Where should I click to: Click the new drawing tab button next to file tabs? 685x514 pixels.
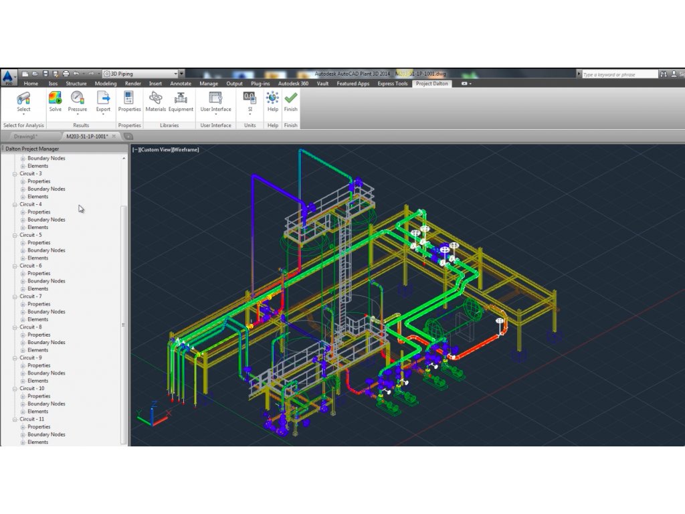[128, 137]
